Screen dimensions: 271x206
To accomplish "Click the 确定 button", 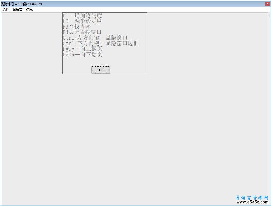I will coord(100,70).
